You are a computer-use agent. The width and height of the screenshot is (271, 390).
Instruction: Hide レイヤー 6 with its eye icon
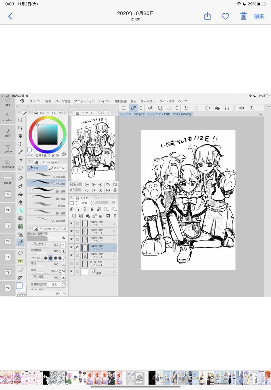pos(71,224)
